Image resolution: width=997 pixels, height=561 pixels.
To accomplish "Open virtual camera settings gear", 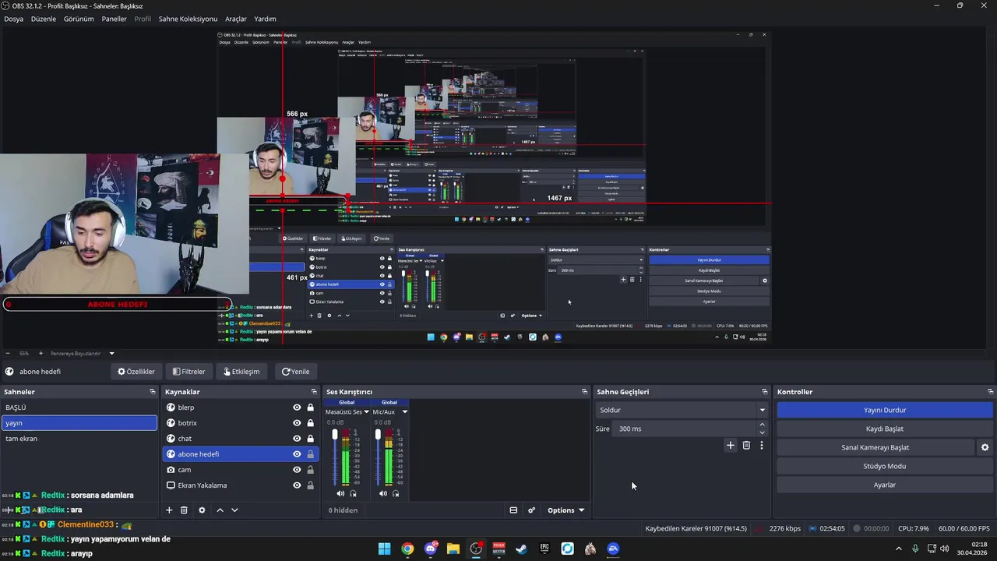I will click(985, 447).
